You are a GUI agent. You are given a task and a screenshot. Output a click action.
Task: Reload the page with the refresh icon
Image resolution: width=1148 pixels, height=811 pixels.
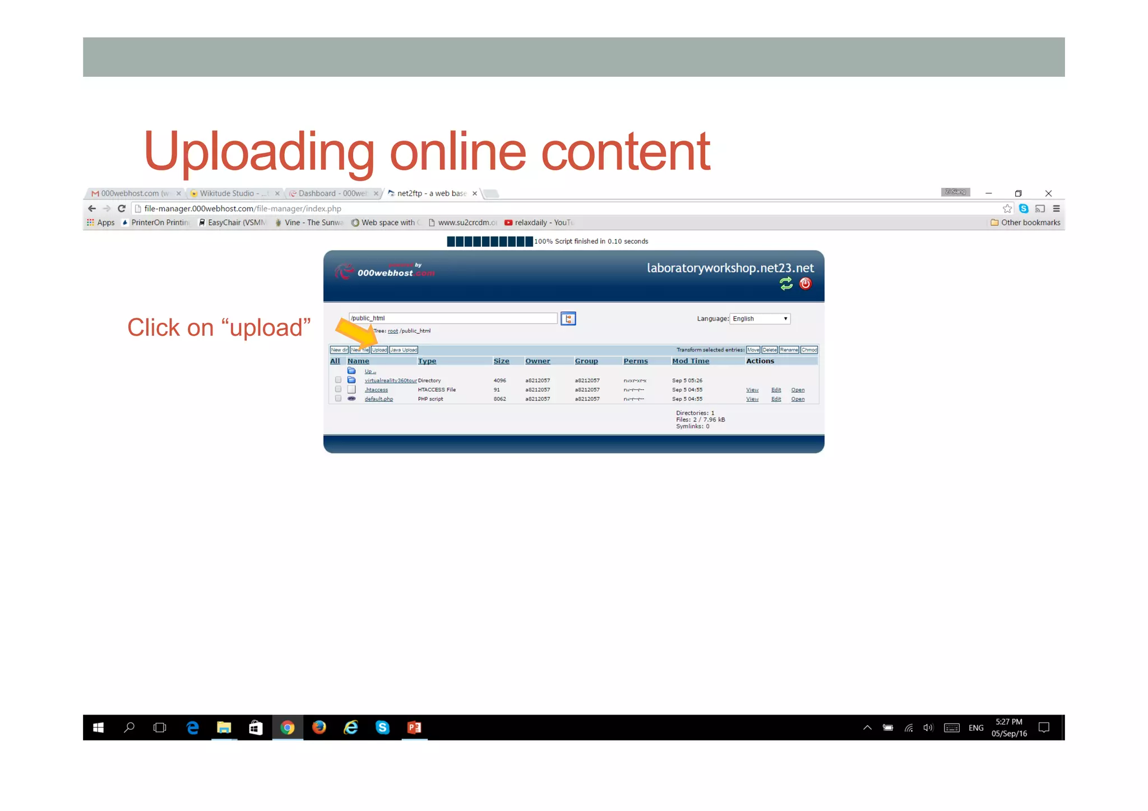121,208
